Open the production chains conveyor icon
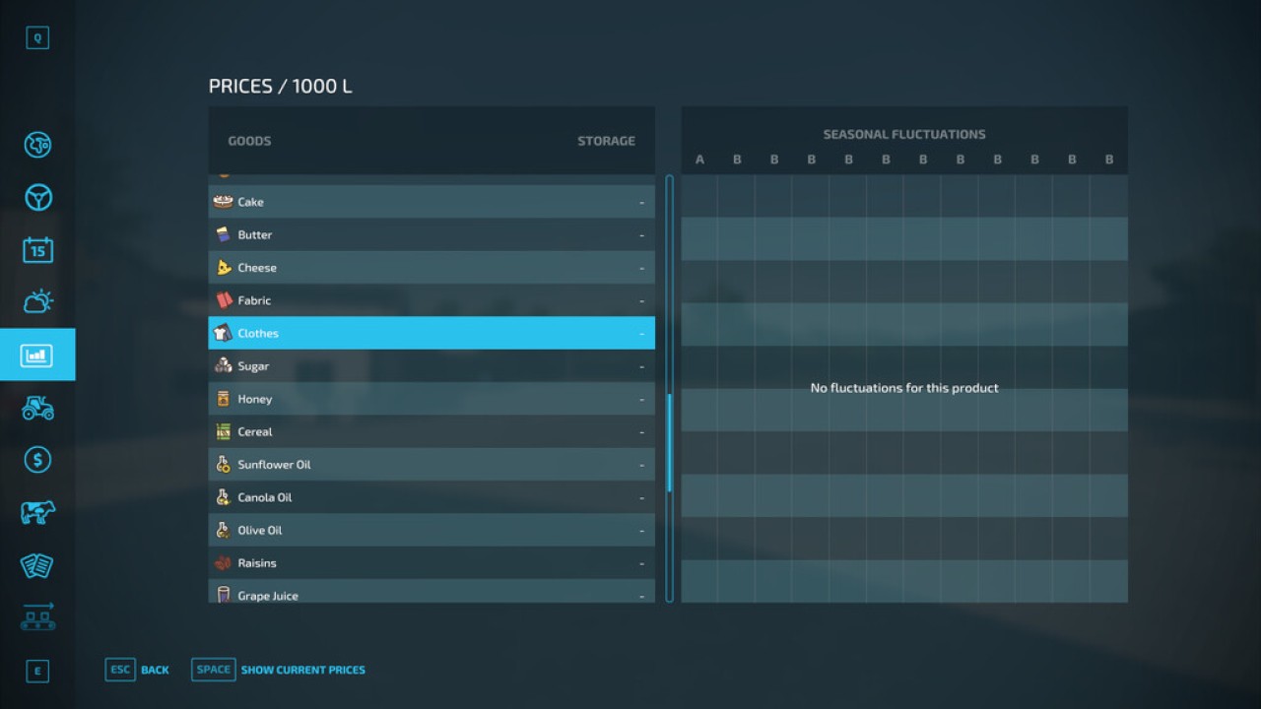1261x709 pixels. [37, 617]
